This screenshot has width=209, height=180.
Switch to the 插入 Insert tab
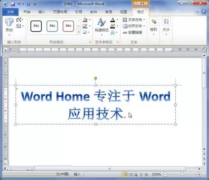[x=42, y=12]
